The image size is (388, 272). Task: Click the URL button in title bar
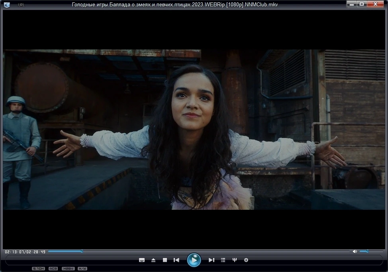pyautogui.click(x=21, y=5)
